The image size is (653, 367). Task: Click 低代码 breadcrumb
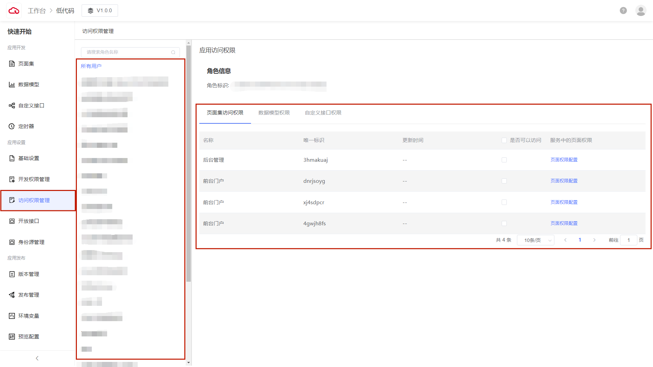click(65, 11)
